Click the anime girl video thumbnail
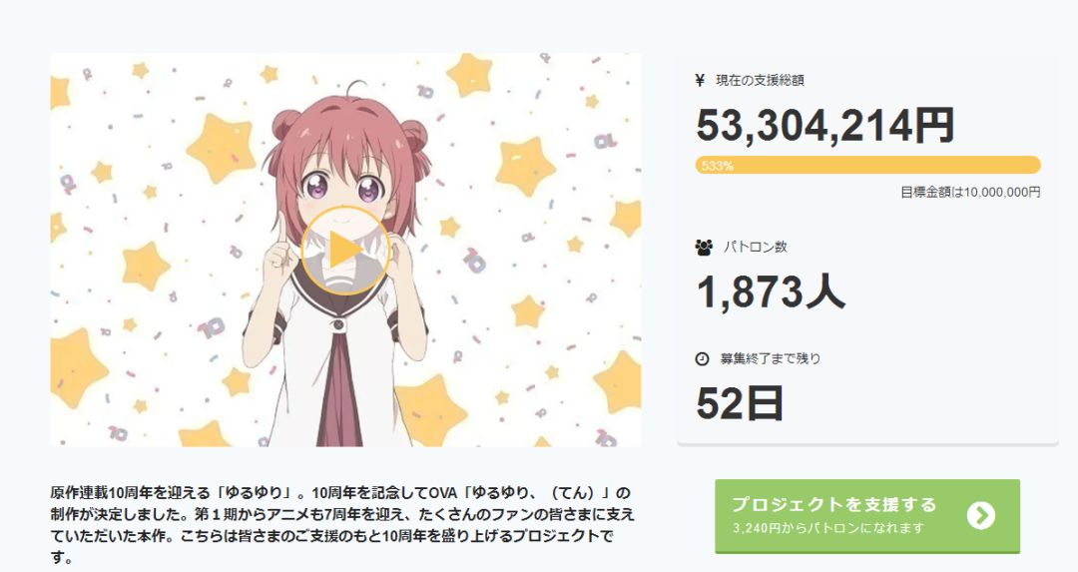 click(345, 251)
